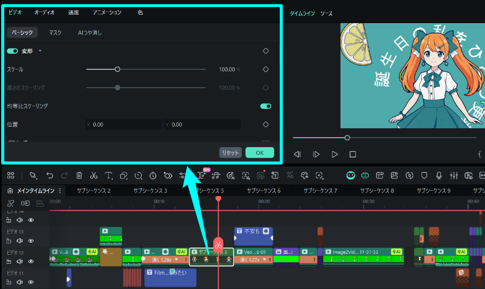Image resolution: width=485 pixels, height=289 pixels.
Task: Step to previous frame in preview
Action: click(297, 154)
